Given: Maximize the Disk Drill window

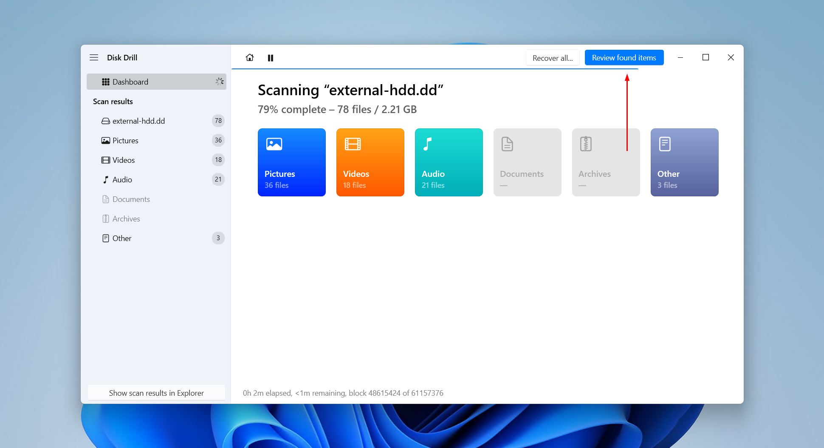Looking at the screenshot, I should pyautogui.click(x=705, y=57).
